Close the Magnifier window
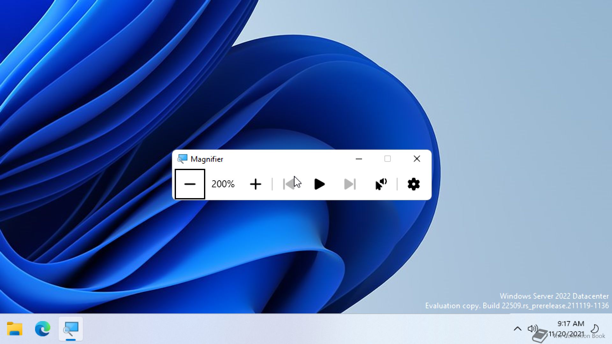The height and width of the screenshot is (344, 612). pos(417,159)
